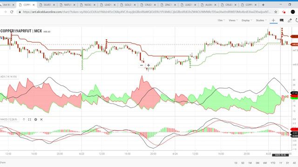Click the black ADX value tag on axis
Image resolution: width=298 pixels, height=167 pixels.
(294, 93)
